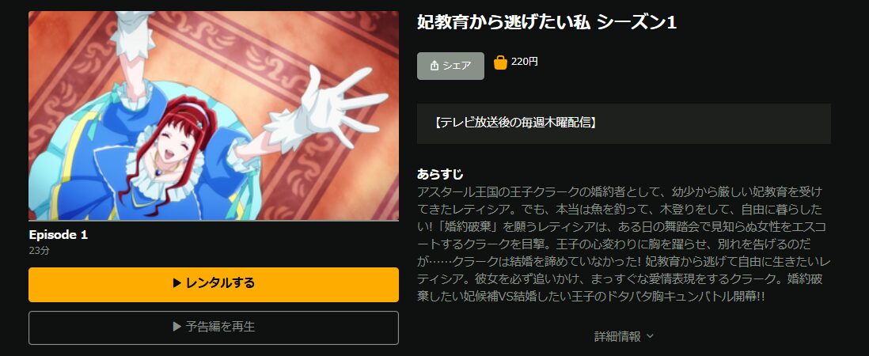Click the 23分 duration label

coord(40,250)
